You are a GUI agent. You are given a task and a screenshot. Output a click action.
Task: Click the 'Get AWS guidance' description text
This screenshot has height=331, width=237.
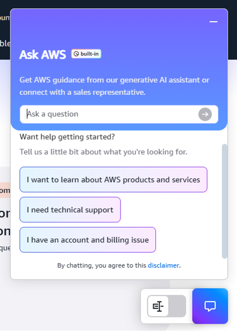click(x=114, y=86)
